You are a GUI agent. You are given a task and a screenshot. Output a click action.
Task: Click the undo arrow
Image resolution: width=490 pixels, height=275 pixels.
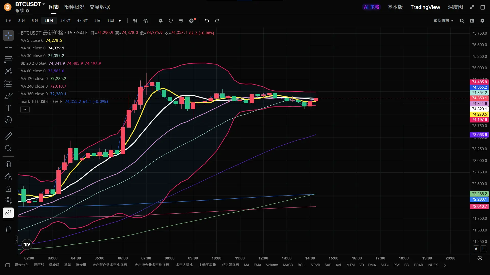click(207, 21)
